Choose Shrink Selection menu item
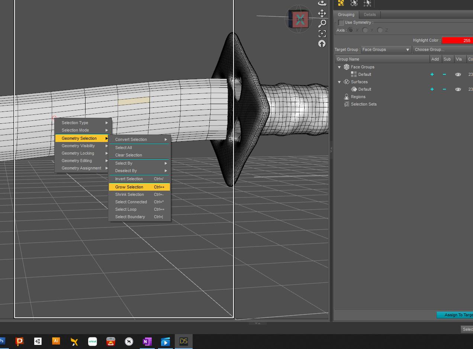 click(x=139, y=194)
